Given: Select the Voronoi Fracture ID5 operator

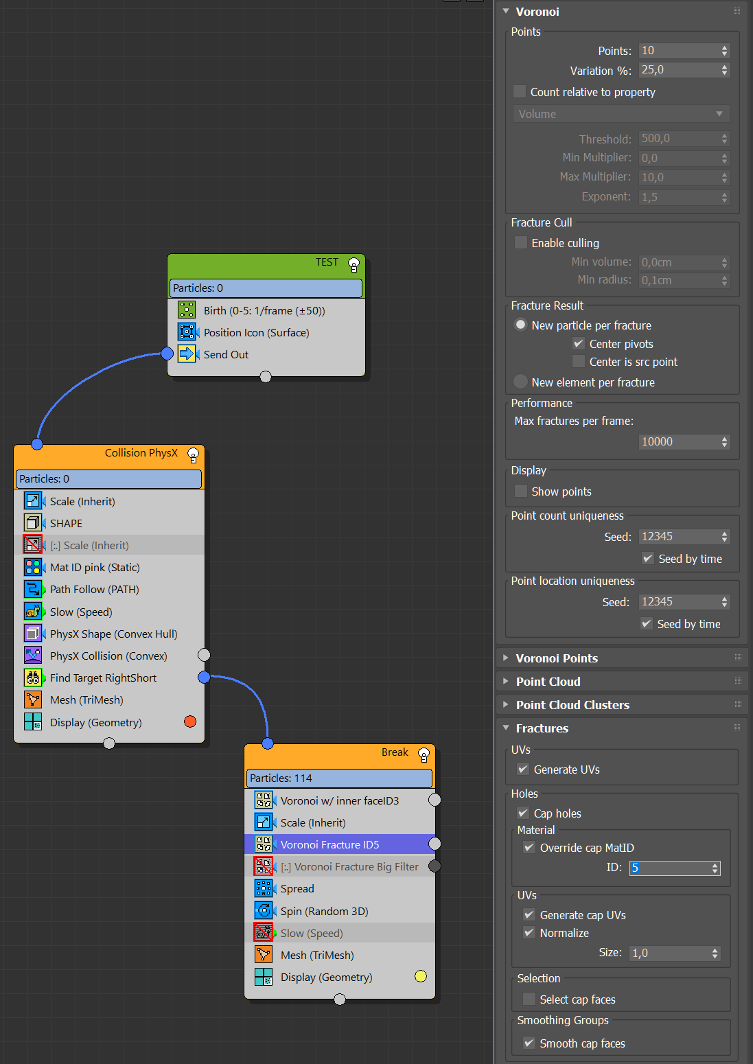Looking at the screenshot, I should pos(329,844).
